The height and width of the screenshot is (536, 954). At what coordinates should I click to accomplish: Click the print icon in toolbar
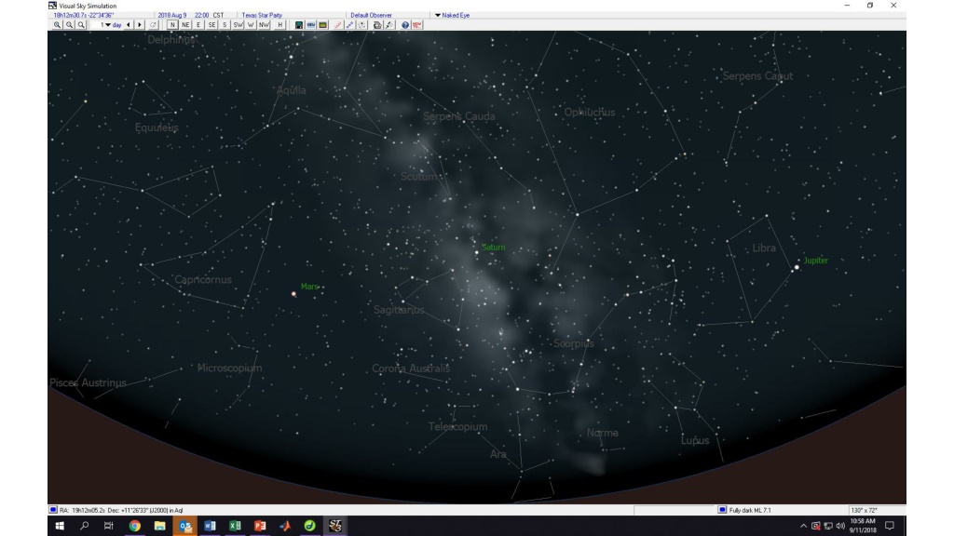(x=377, y=25)
